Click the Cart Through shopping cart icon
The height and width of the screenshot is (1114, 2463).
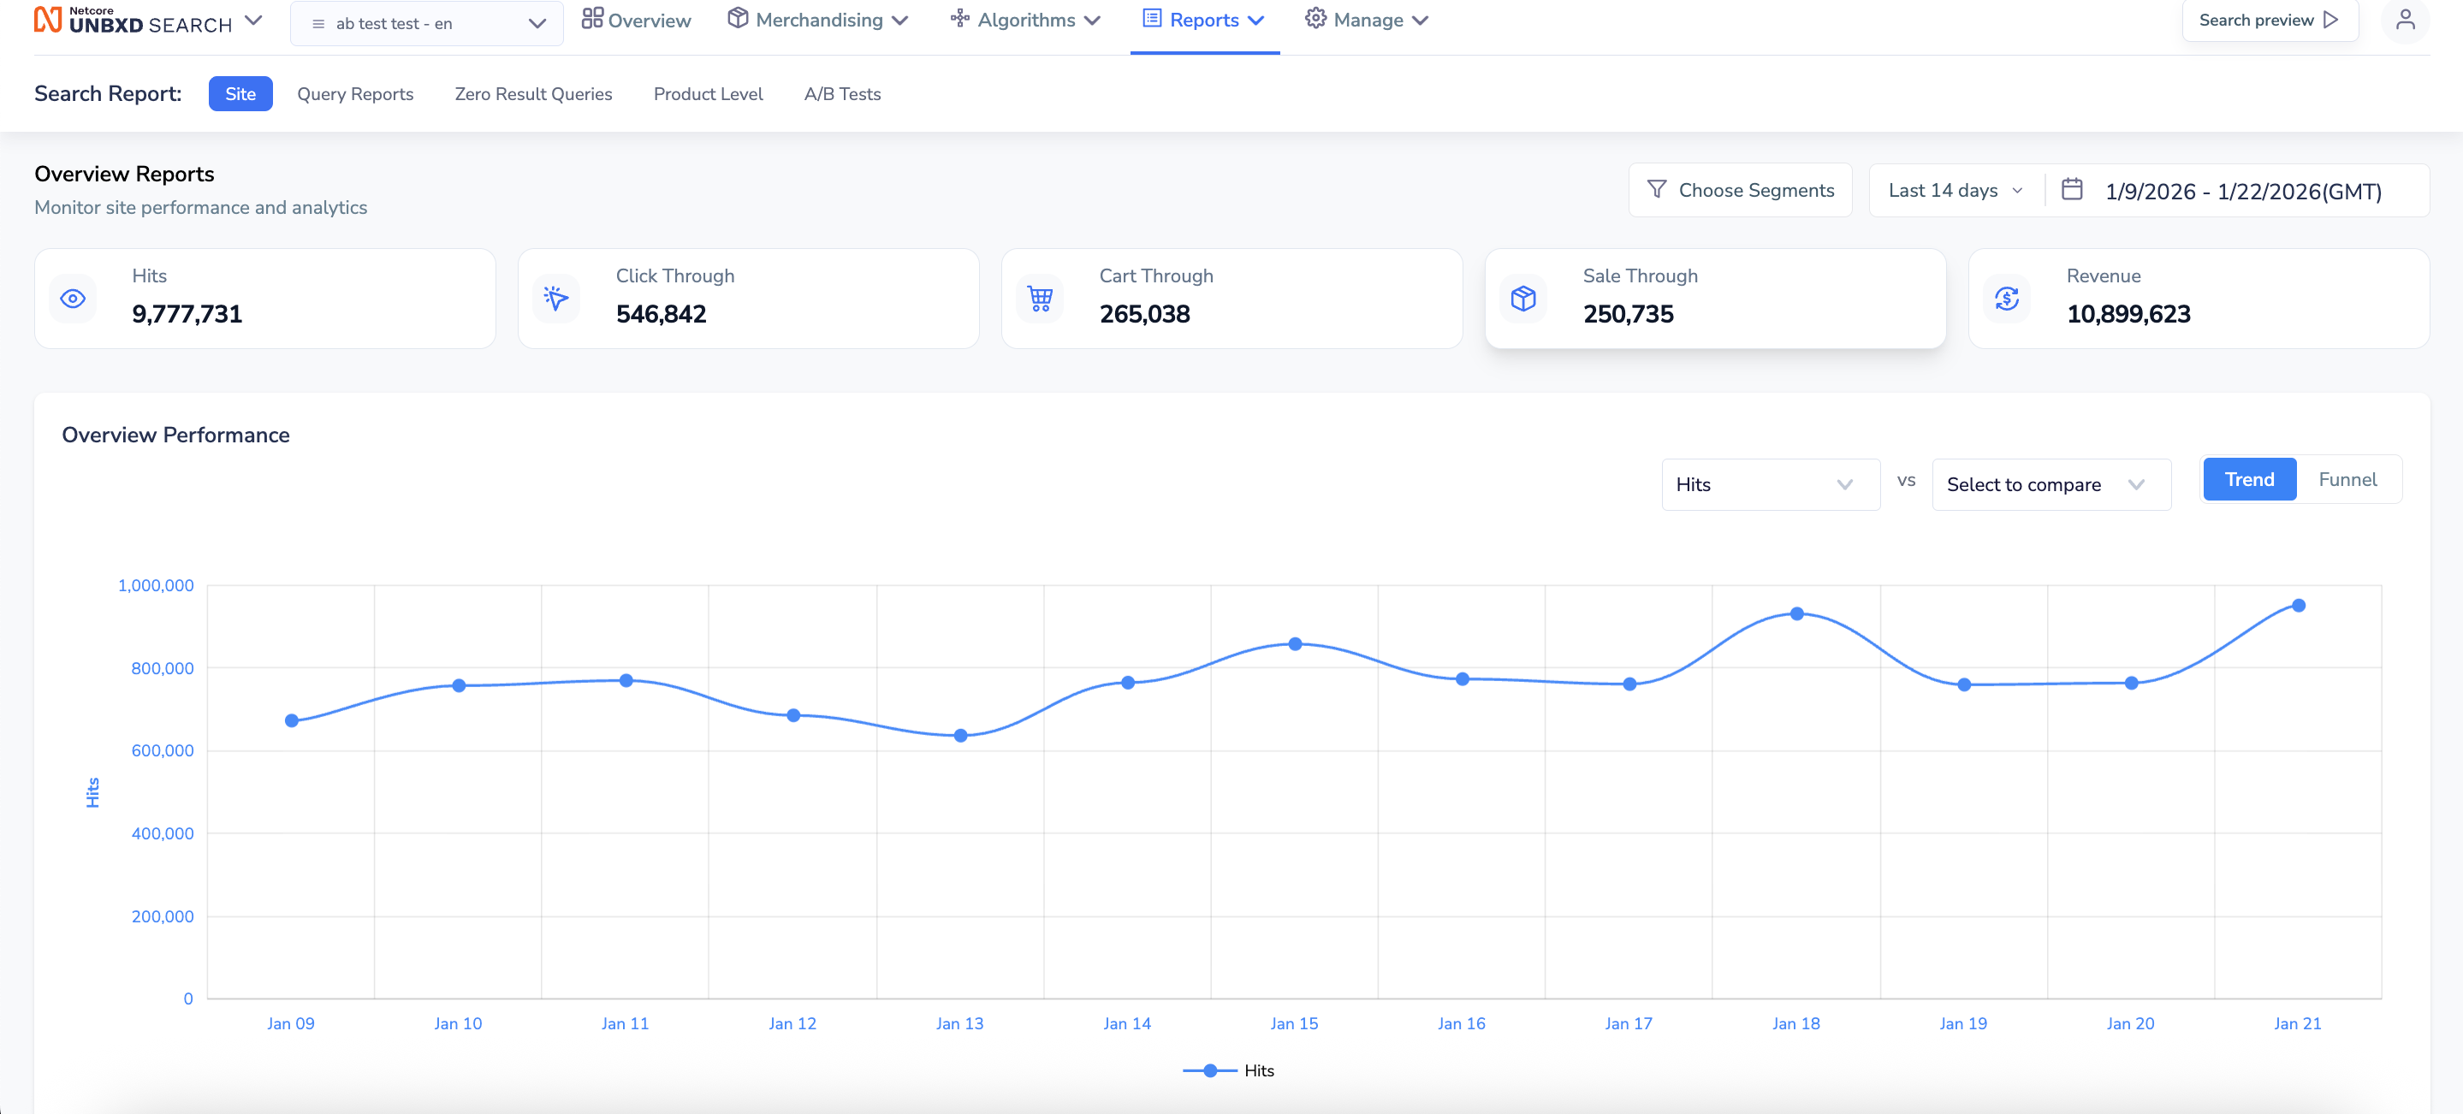[1039, 299]
